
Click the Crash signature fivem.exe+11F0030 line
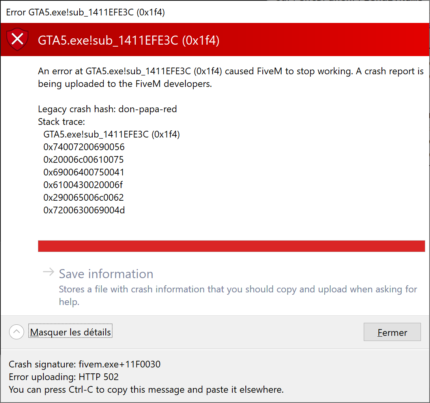[85, 364]
